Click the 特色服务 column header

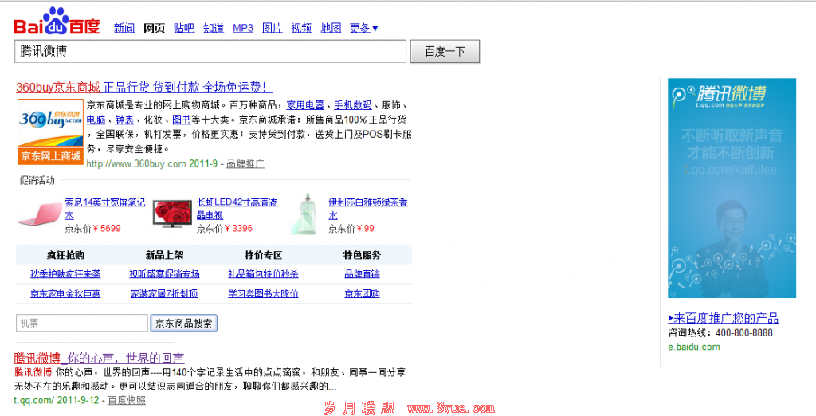[363, 255]
